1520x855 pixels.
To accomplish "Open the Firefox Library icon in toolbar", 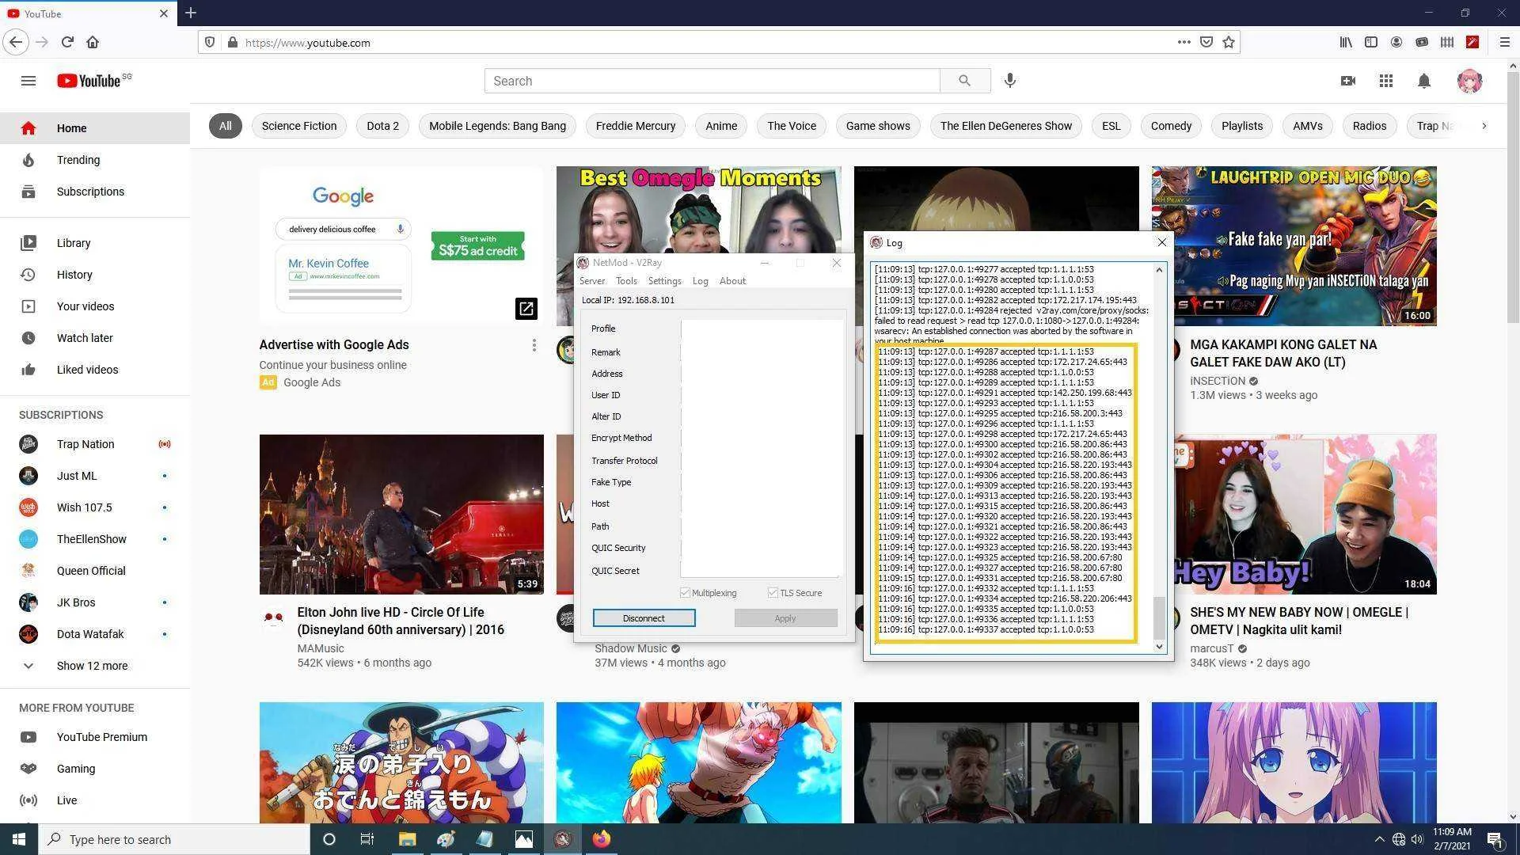I will (x=1346, y=42).
